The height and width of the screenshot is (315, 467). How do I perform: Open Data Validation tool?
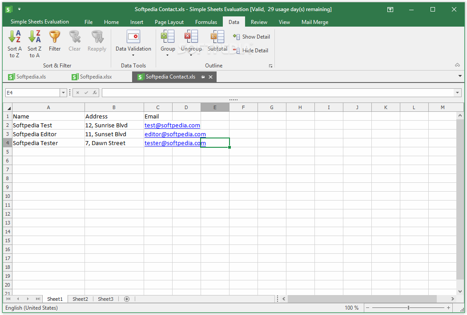point(133,41)
